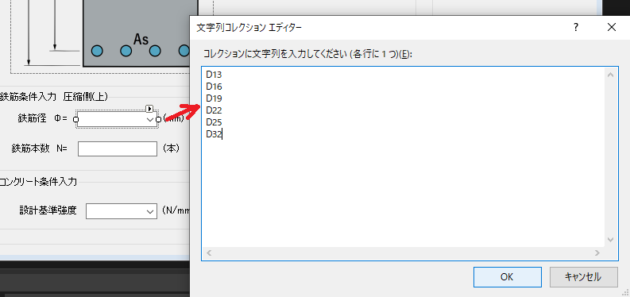630x297 pixels.
Task: Click the 設計基準強度 label
Action: pos(48,210)
